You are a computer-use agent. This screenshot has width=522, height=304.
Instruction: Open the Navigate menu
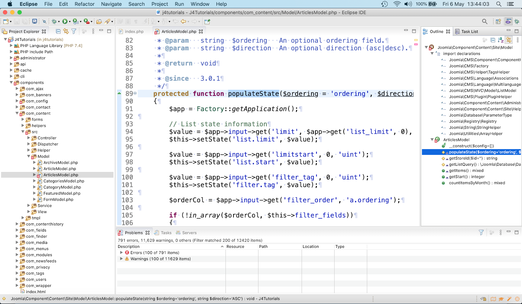pos(111,4)
